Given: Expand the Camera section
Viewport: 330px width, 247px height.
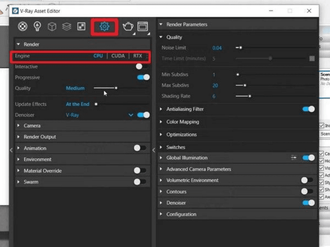Looking at the screenshot, I should [18, 125].
